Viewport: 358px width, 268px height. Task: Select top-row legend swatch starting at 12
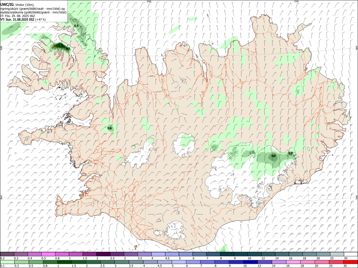point(268,254)
